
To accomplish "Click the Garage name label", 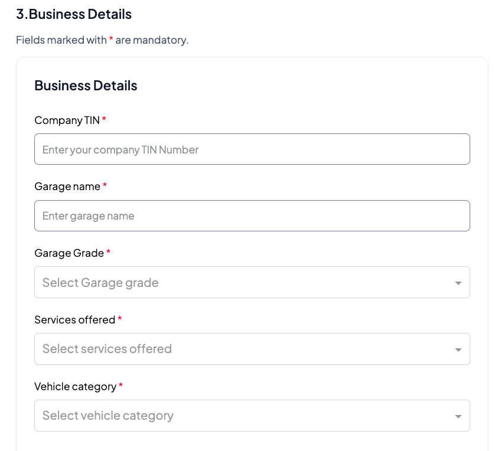I will coord(67,187).
